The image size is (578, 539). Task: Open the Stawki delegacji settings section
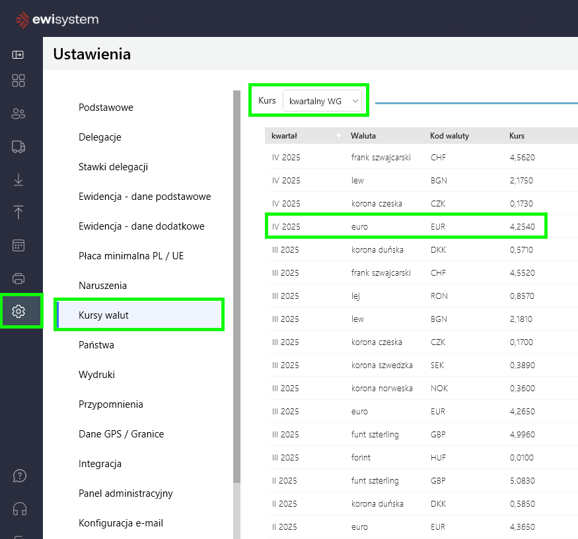113,167
